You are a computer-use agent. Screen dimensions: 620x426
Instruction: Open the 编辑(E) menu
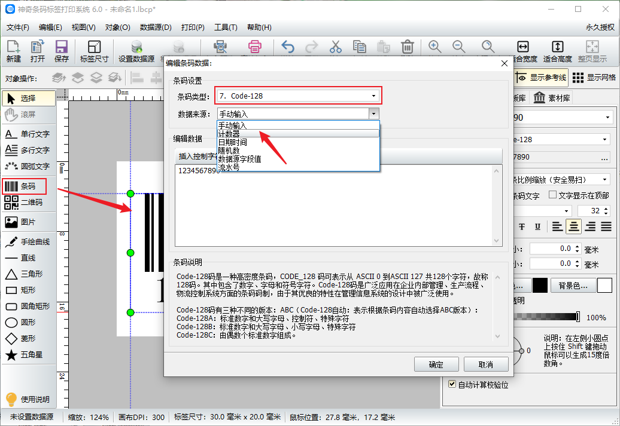coord(50,27)
